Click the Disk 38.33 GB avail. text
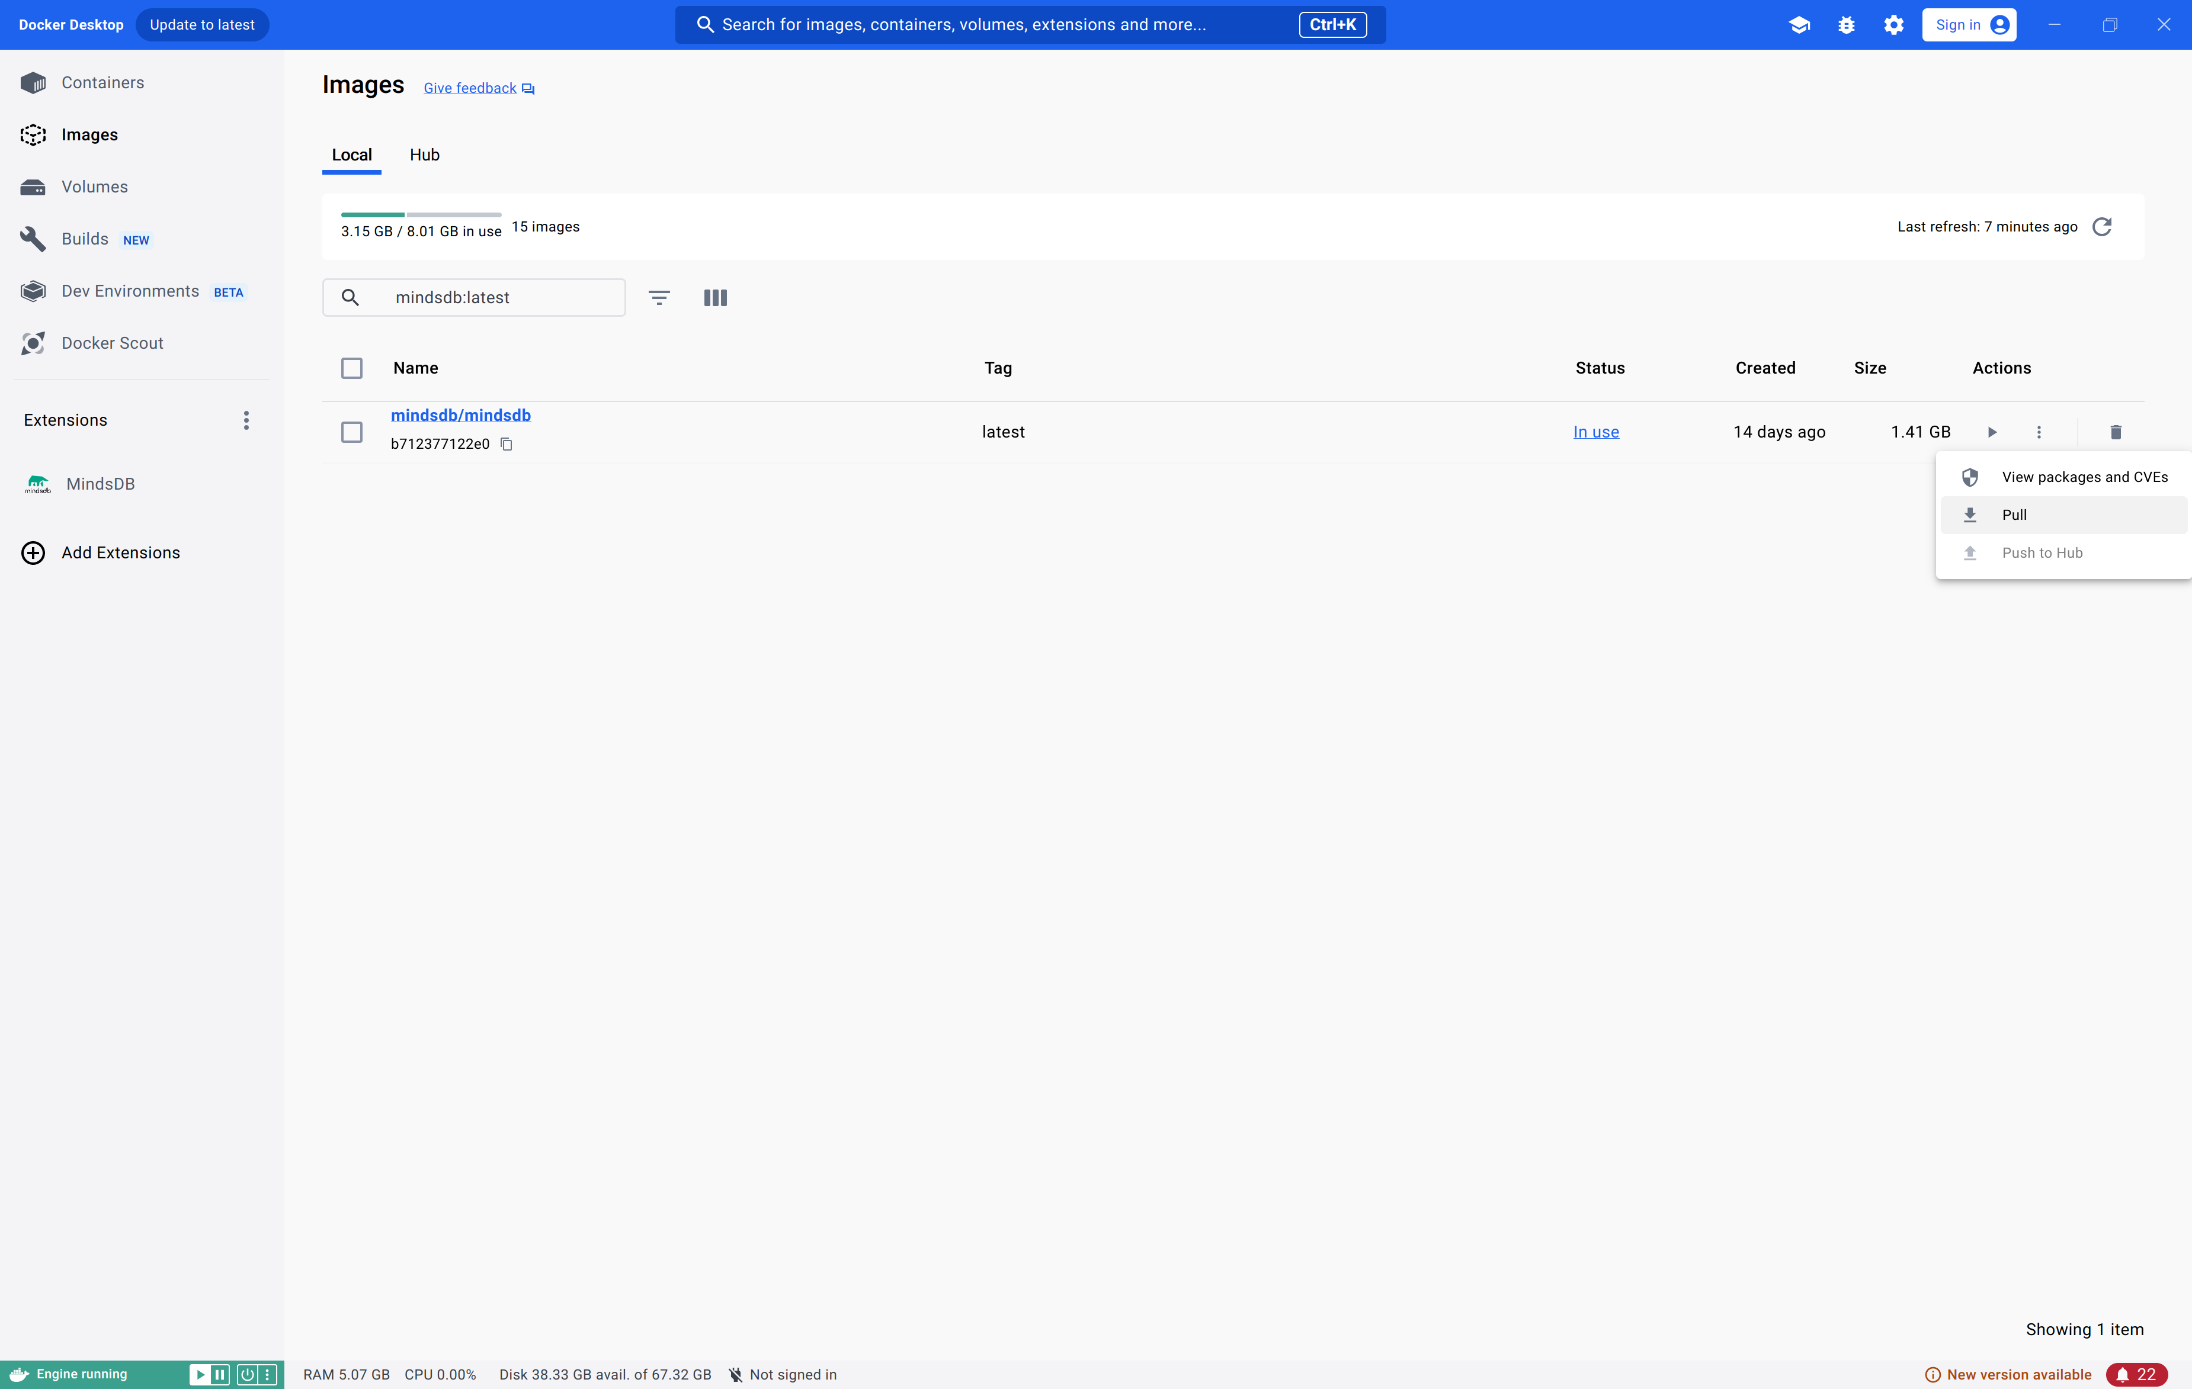 (605, 1374)
